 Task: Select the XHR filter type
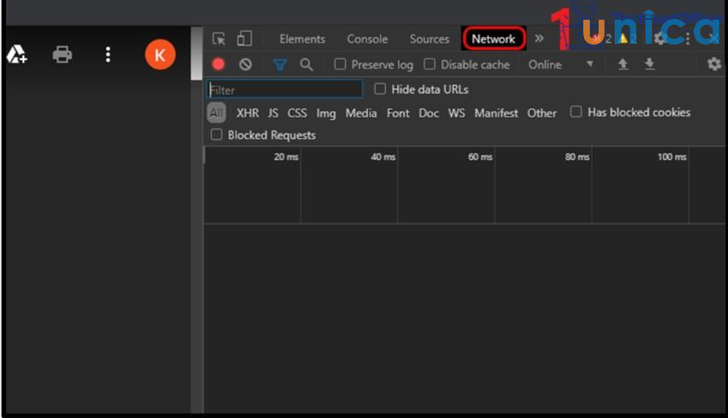point(247,113)
